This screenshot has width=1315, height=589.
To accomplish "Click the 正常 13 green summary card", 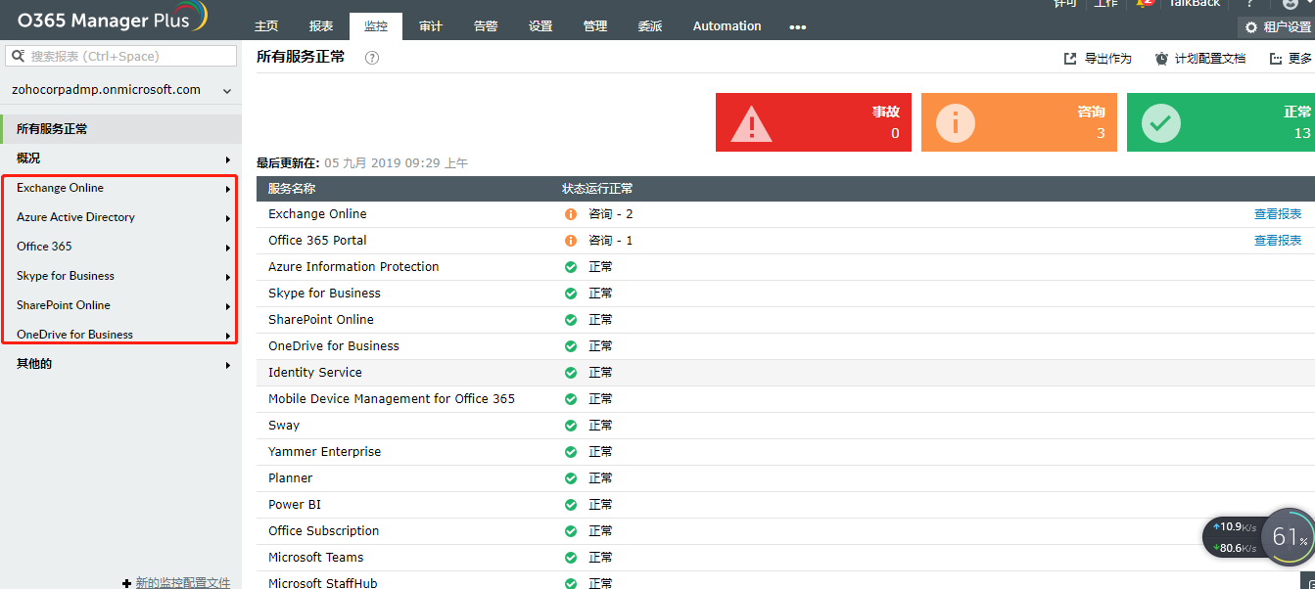I will click(1221, 122).
